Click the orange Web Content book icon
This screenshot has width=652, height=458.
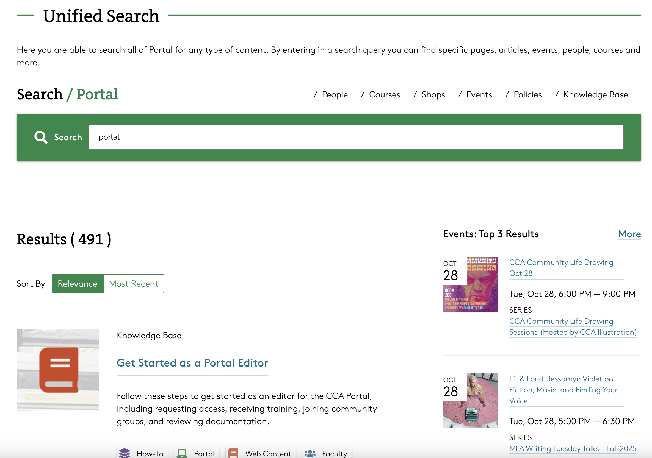[233, 453]
